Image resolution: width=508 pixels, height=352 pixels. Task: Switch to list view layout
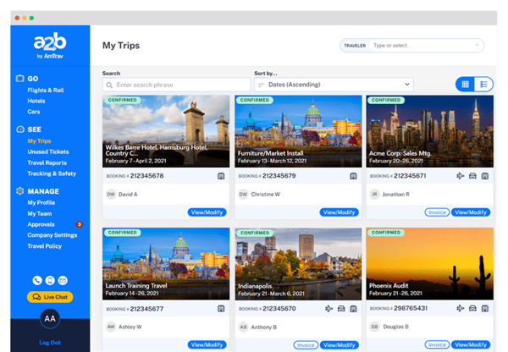tap(483, 84)
